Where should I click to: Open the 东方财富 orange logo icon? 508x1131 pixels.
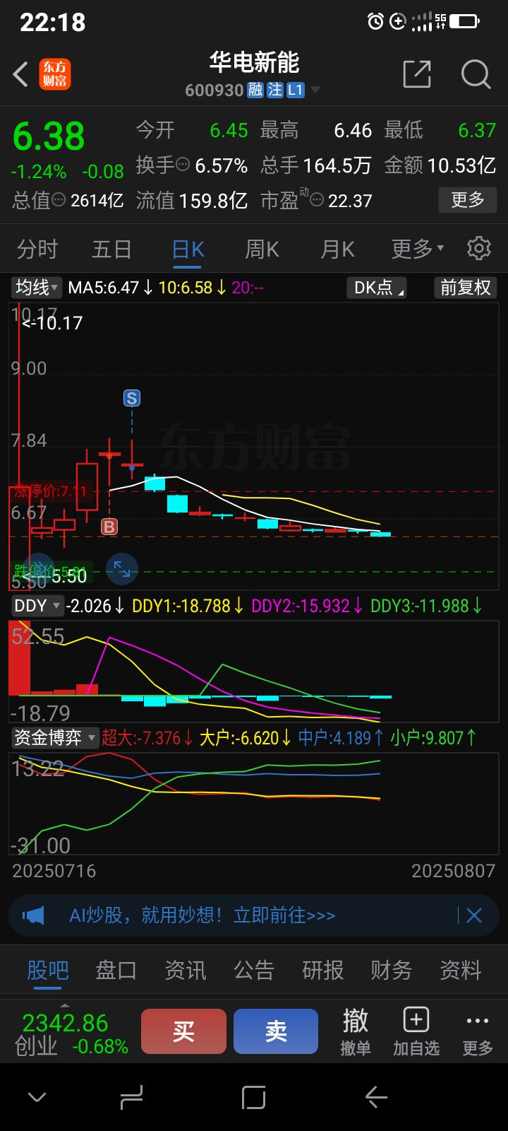tap(55, 74)
